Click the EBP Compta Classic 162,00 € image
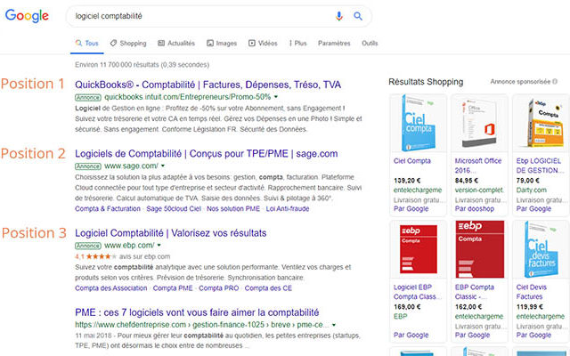The image size is (570, 356). 479,249
